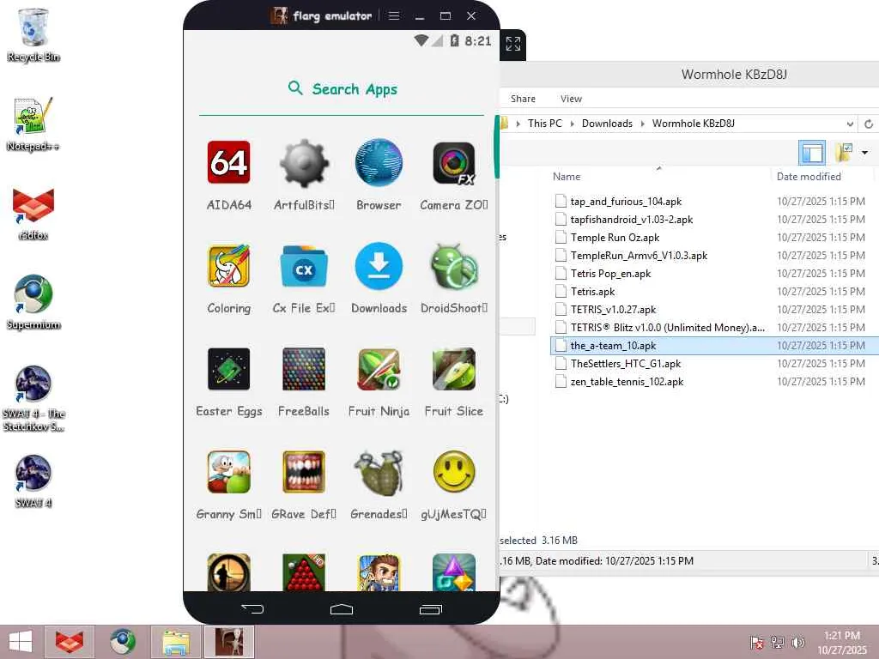Click the volume icon in system tray

tap(797, 642)
